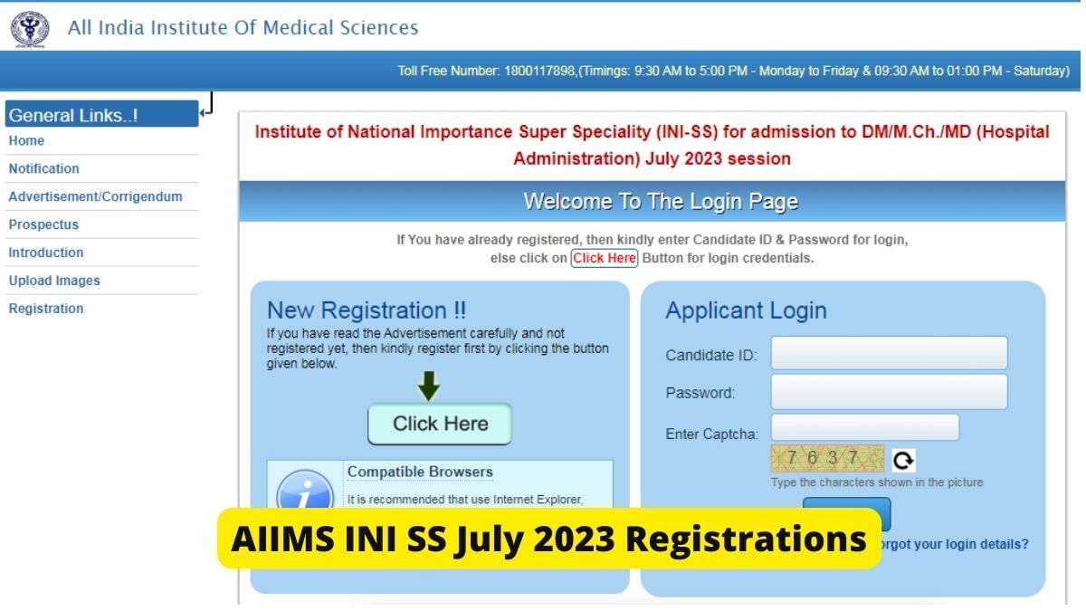Screen dimensions: 1086x611
Task: Focus the Password field
Action: click(889, 392)
